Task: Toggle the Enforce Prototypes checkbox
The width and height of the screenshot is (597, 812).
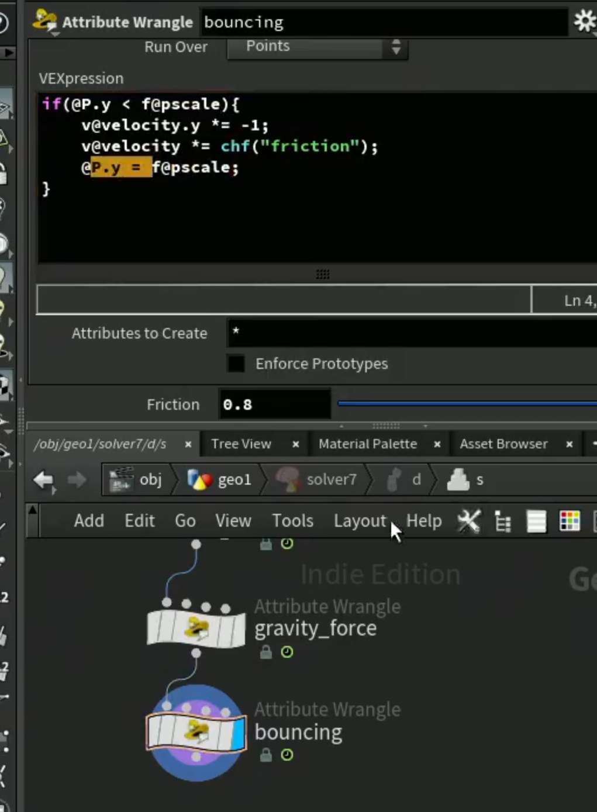Action: [236, 364]
